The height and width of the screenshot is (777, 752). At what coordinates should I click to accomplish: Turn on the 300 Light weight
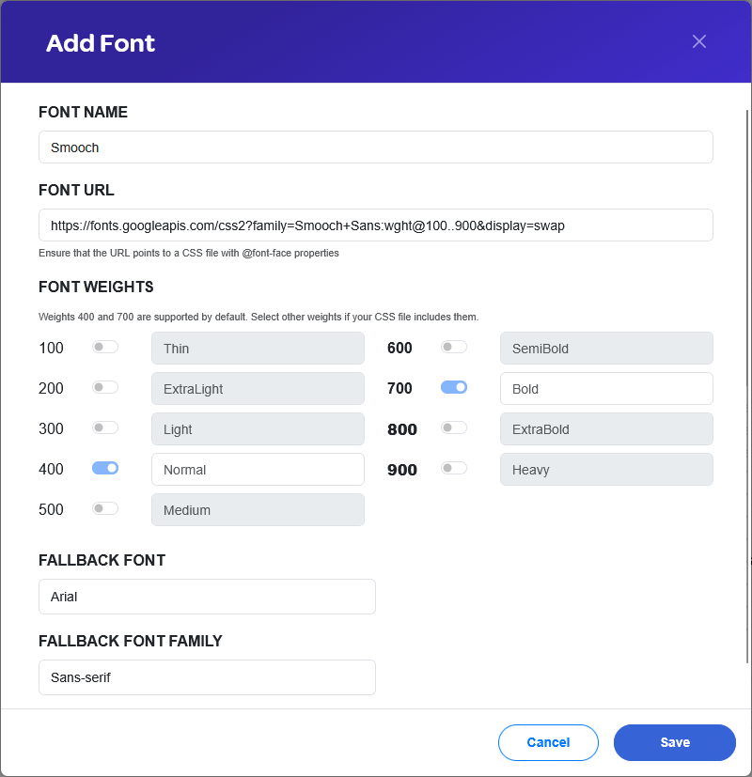[x=105, y=427]
